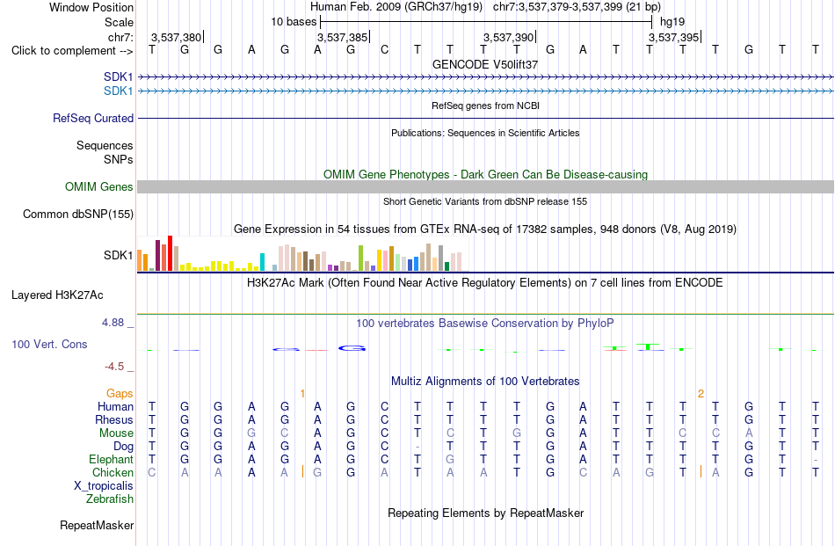Click the 'Window Position' label
The image size is (835, 546).
tap(91, 7)
